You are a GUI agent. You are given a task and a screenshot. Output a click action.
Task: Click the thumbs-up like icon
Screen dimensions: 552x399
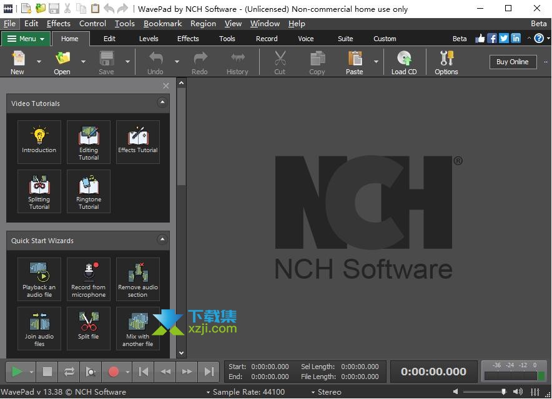click(x=480, y=38)
